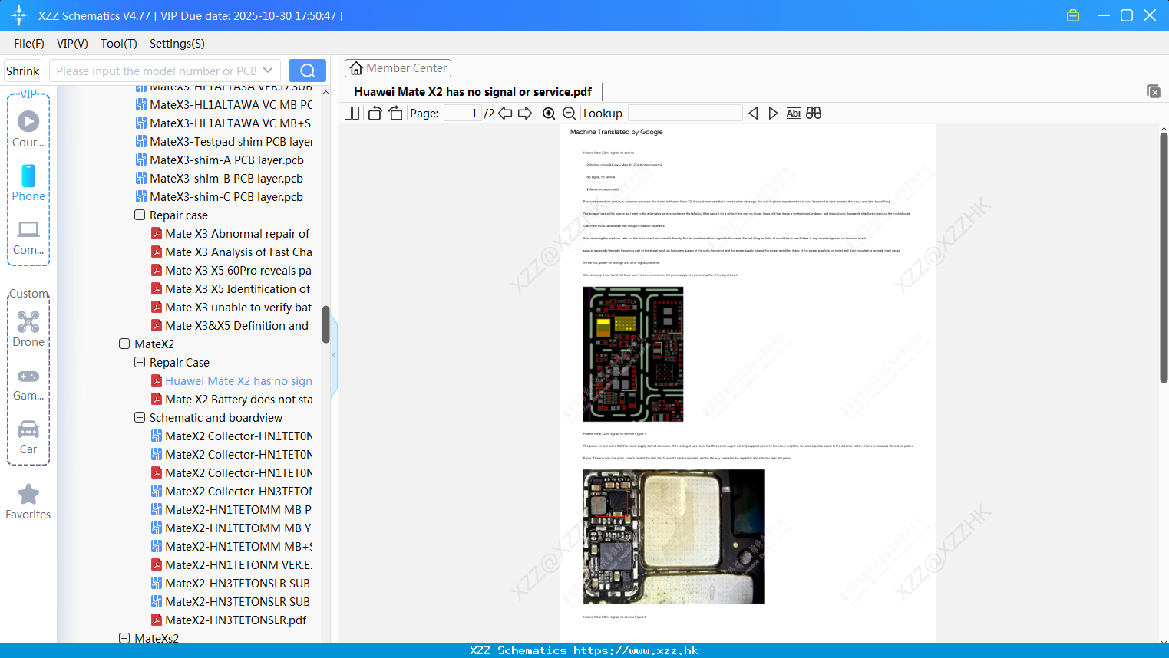The height and width of the screenshot is (658, 1169).
Task: Zoom in on the PDF
Action: click(x=549, y=114)
